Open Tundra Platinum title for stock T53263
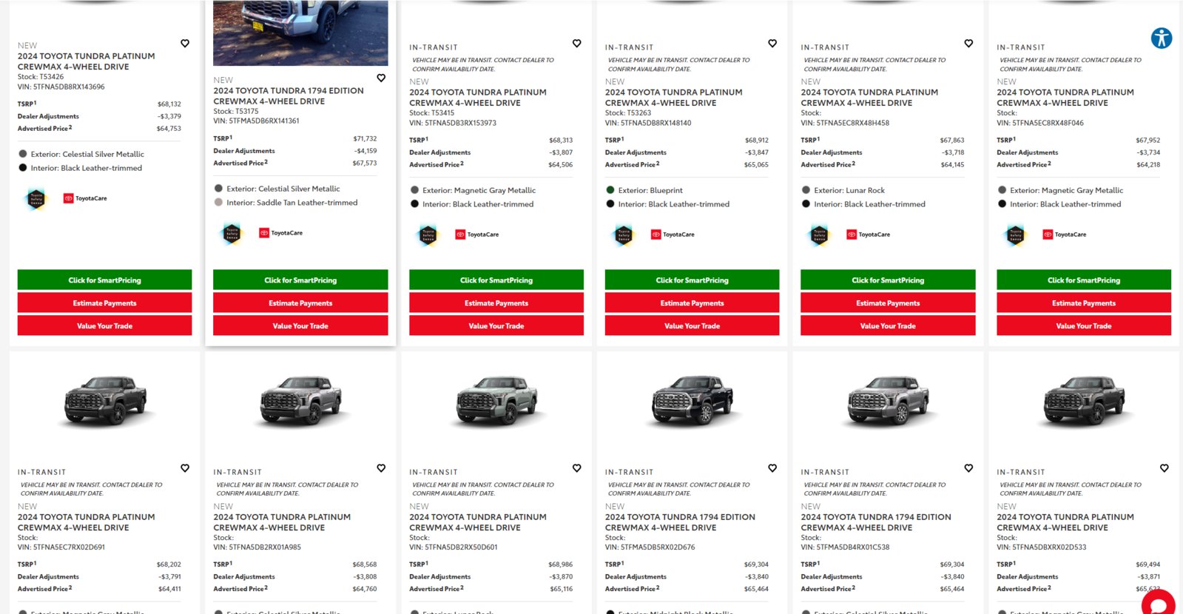Image resolution: width=1183 pixels, height=614 pixels. click(x=674, y=98)
